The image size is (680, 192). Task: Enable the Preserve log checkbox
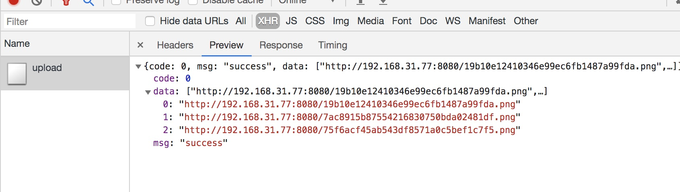tap(116, 2)
